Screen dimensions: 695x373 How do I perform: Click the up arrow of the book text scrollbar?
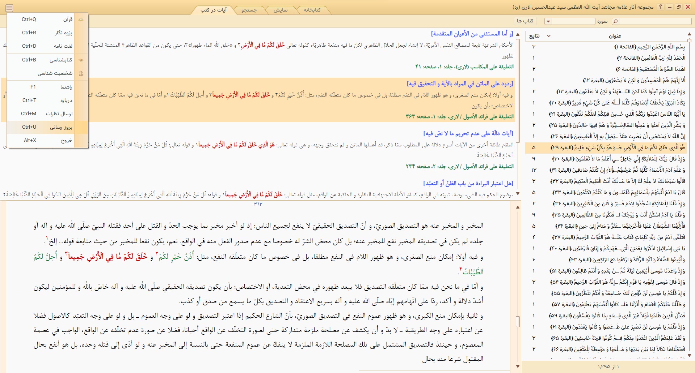coord(518,207)
